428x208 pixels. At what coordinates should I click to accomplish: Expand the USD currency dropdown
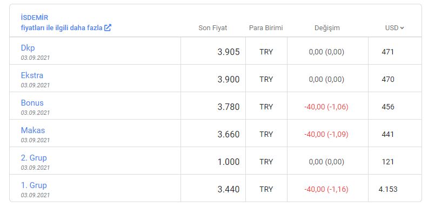click(x=394, y=28)
